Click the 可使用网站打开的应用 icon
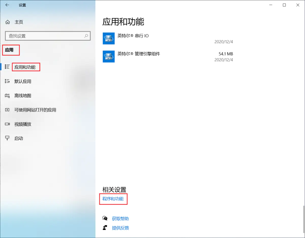The height and width of the screenshot is (238, 305). tap(7, 110)
